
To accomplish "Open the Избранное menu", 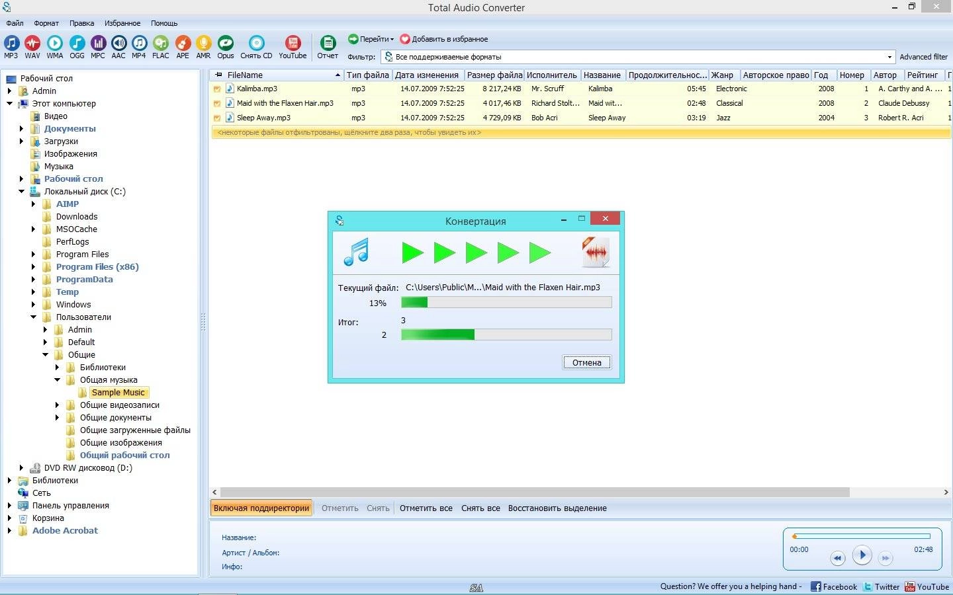I will [122, 23].
